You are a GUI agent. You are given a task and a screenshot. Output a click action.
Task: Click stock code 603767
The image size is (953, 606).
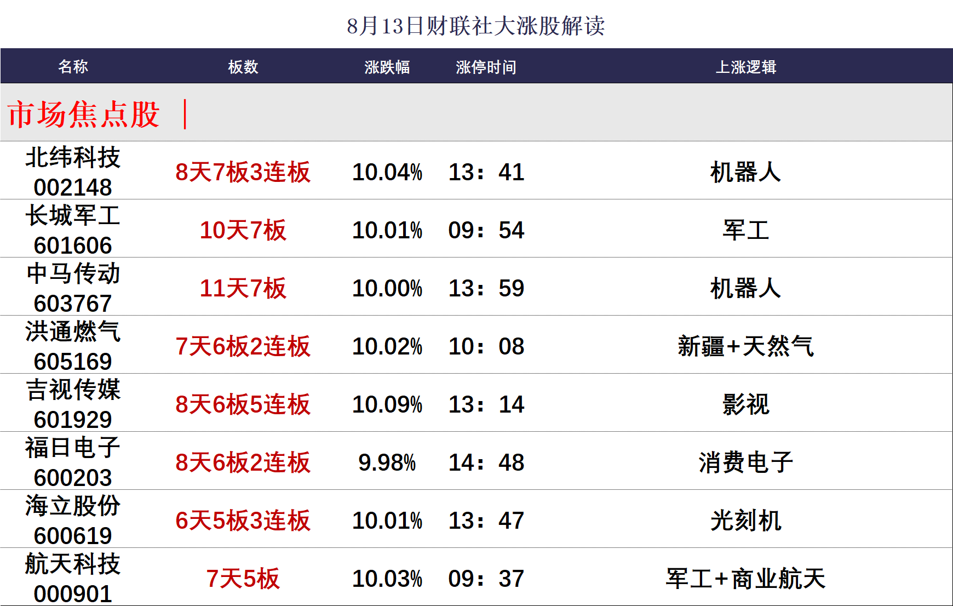tap(73, 304)
